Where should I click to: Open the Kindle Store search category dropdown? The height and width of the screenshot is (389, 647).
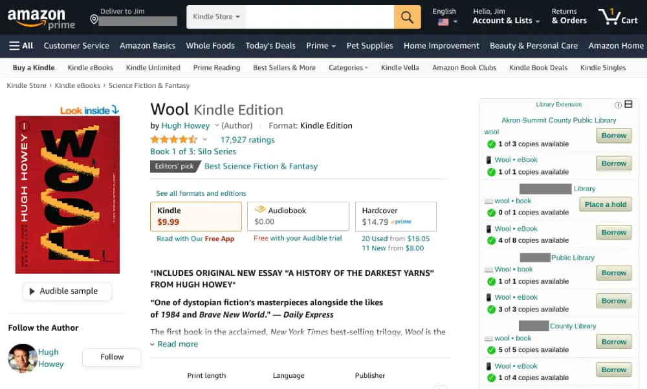point(216,17)
